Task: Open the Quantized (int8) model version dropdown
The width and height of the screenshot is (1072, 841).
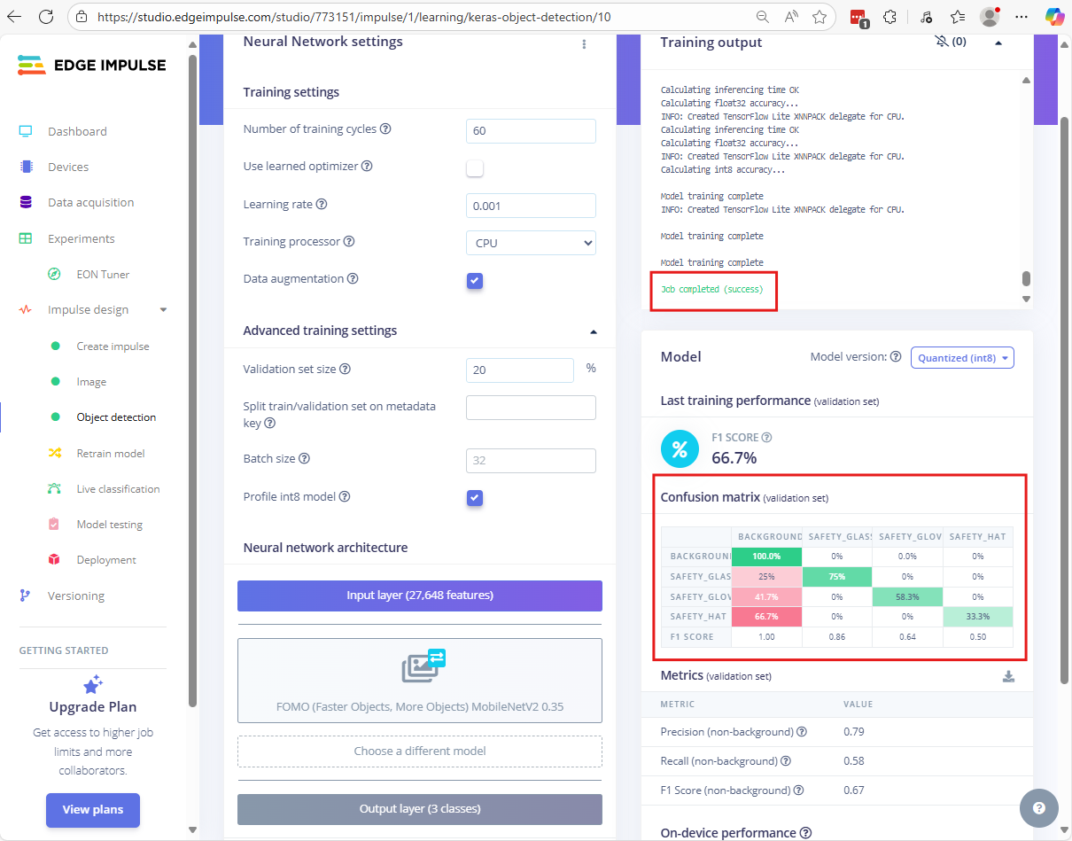Action: [962, 358]
